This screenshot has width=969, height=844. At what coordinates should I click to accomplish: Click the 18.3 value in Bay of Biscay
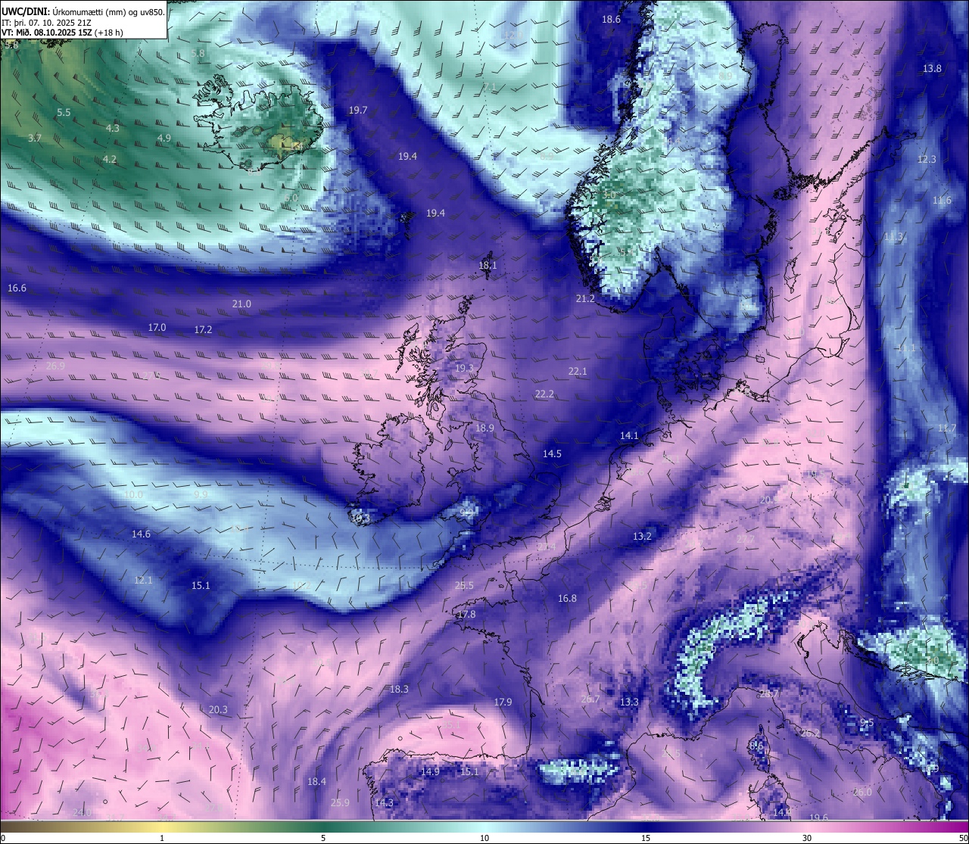(x=399, y=690)
